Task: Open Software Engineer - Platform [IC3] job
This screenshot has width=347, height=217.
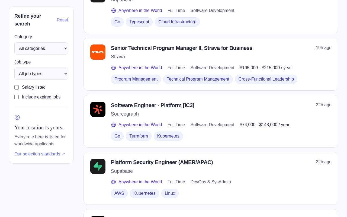Action: tap(153, 105)
